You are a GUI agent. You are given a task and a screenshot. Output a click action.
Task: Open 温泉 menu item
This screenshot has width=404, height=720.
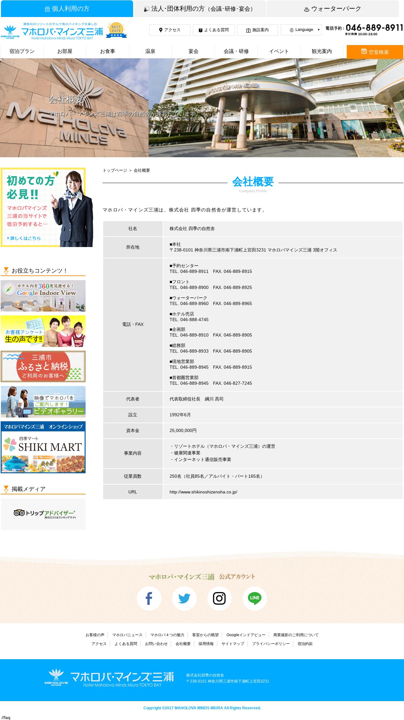coord(150,51)
